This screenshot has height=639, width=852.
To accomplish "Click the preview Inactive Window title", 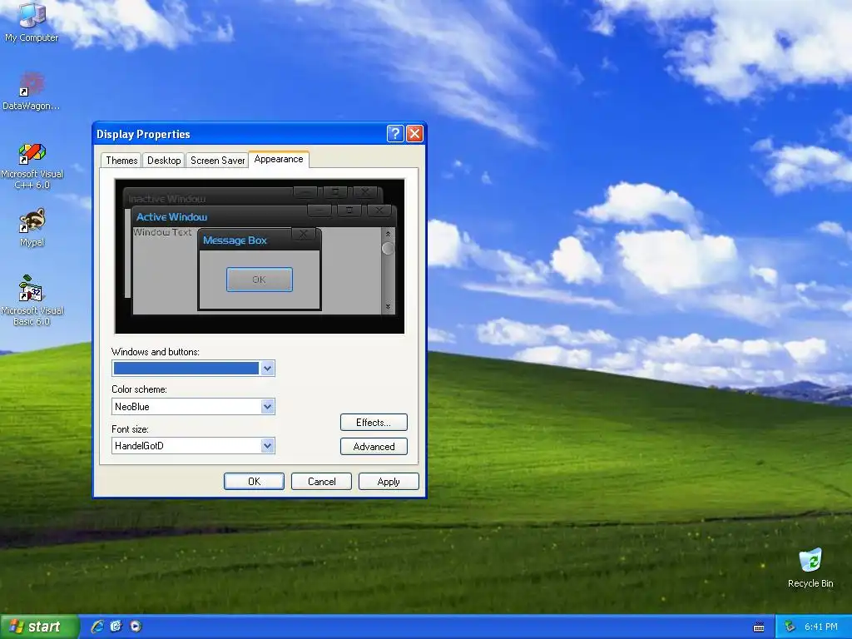I will (166, 198).
